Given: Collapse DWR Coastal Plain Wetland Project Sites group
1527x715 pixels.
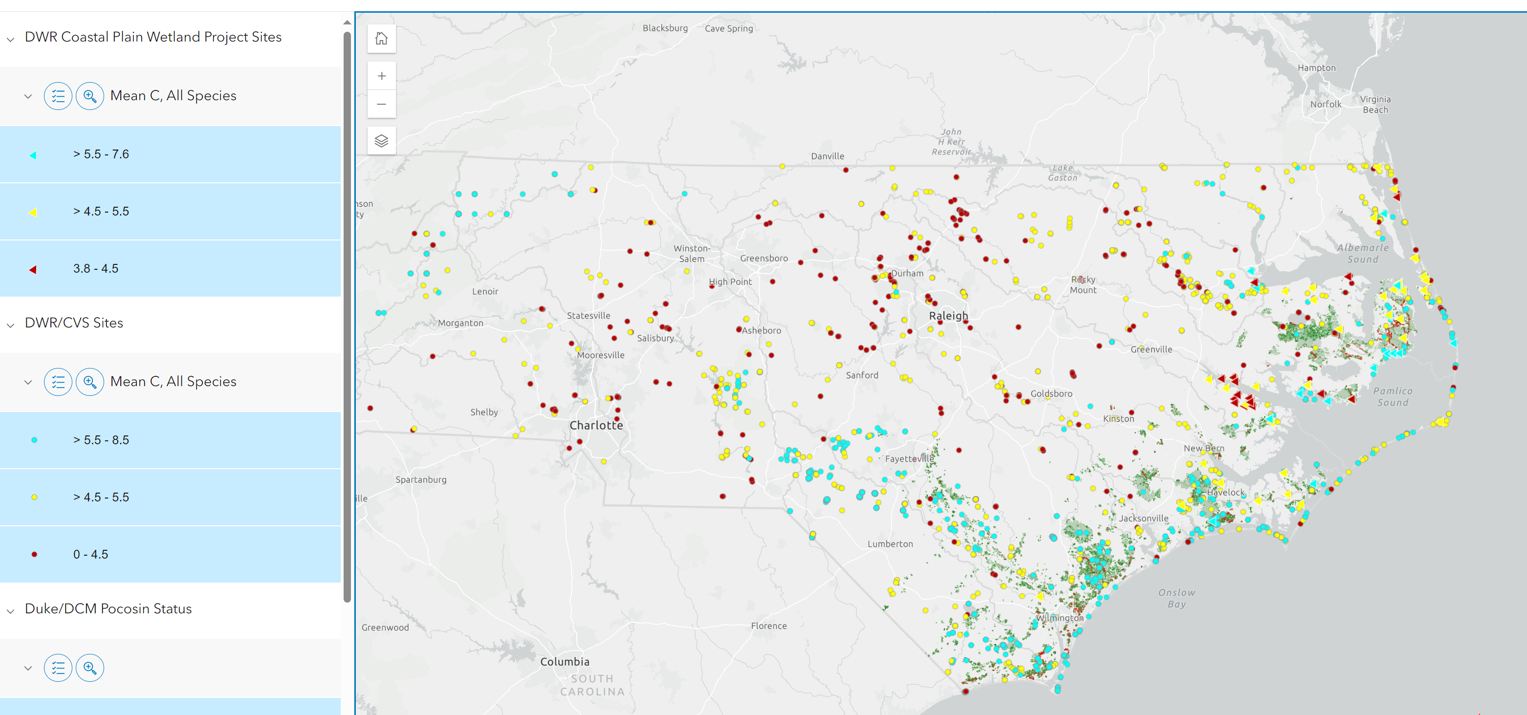Looking at the screenshot, I should 10,39.
